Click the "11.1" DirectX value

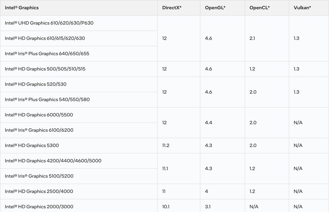(x=165, y=168)
